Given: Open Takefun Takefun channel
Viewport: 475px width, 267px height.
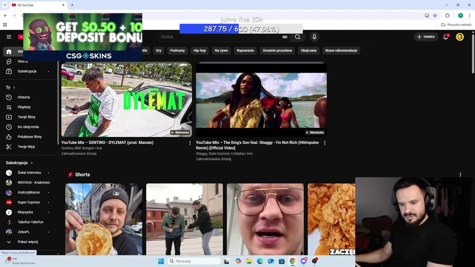Looking at the screenshot, I should [30, 222].
